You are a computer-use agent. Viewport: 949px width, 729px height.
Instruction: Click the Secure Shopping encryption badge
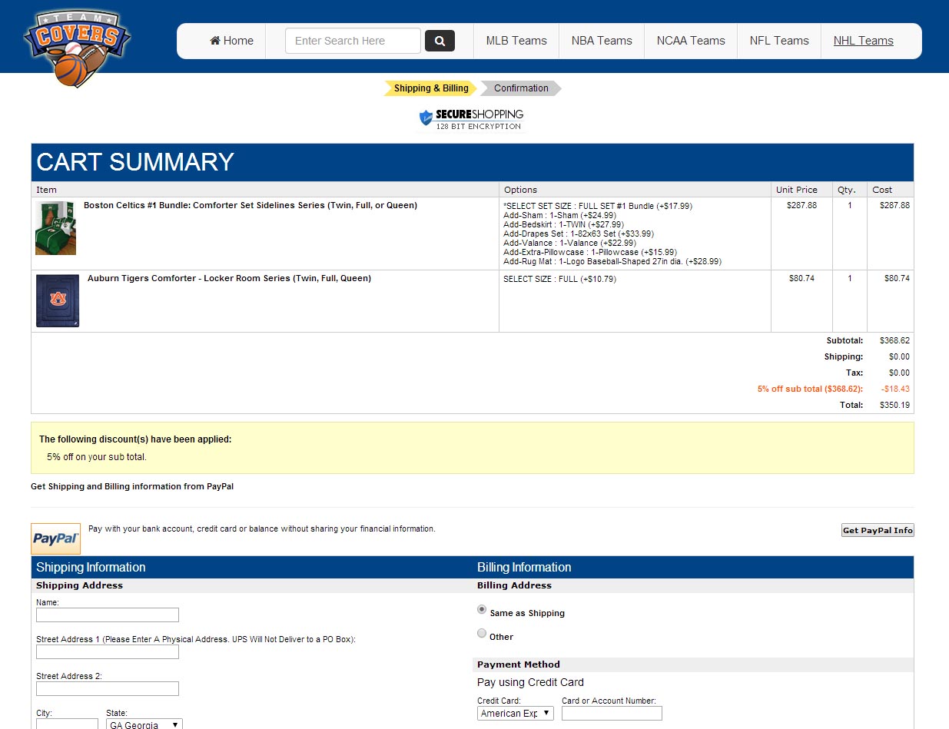tap(471, 120)
